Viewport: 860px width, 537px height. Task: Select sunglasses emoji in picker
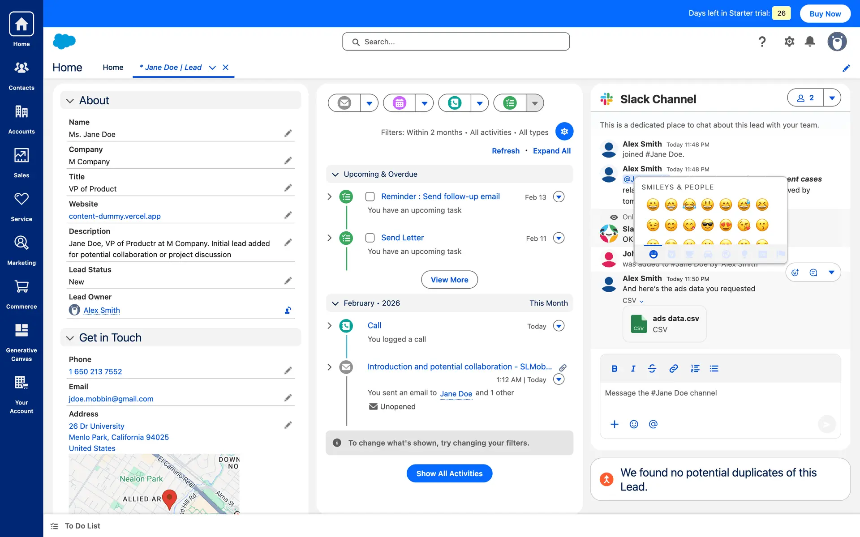click(x=707, y=225)
